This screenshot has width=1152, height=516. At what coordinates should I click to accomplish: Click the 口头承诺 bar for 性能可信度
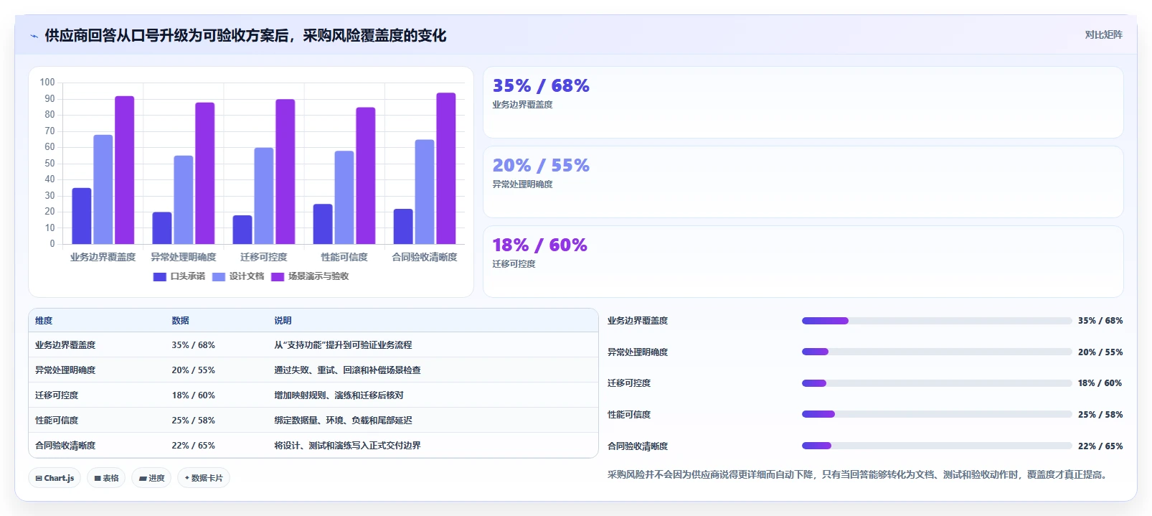pyautogui.click(x=323, y=224)
